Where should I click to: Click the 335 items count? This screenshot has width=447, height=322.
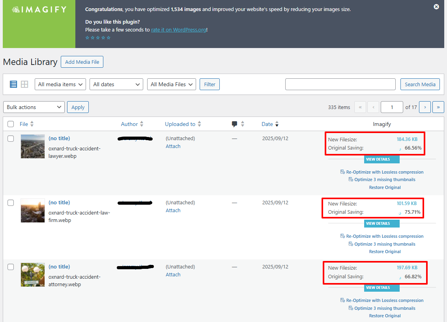(x=339, y=107)
